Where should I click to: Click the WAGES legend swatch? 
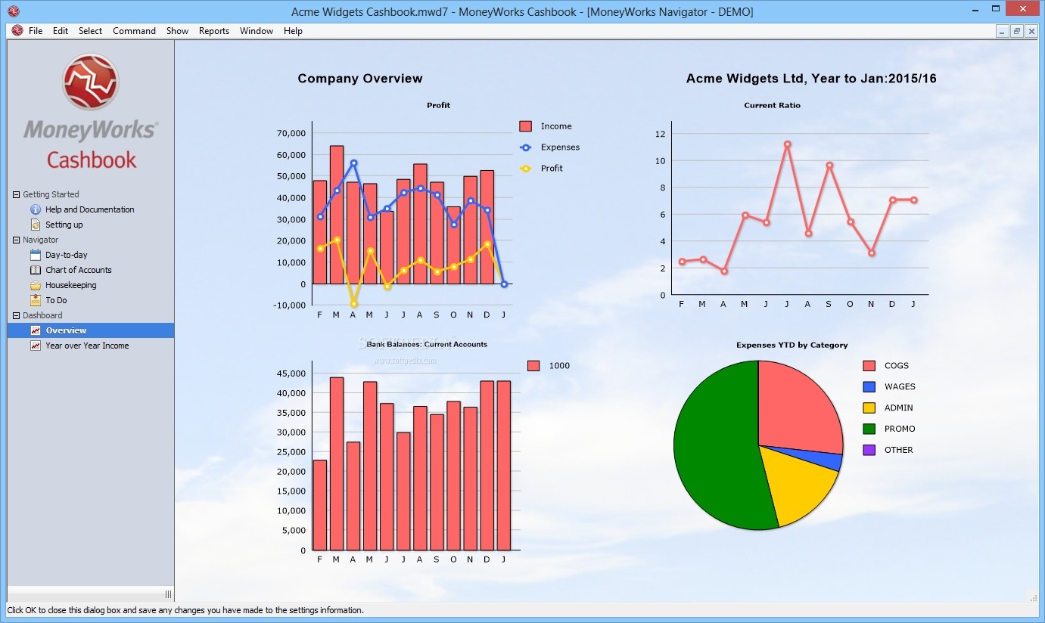pos(869,387)
